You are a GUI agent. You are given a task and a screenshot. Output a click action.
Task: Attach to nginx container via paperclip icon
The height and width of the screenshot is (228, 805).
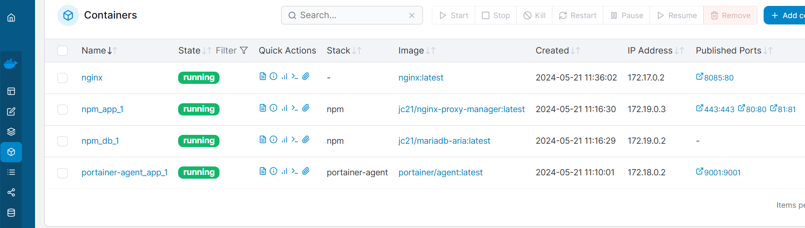[306, 76]
